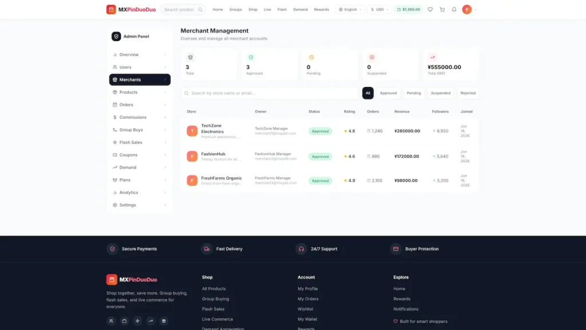Open the notifications bell icon

454,9
